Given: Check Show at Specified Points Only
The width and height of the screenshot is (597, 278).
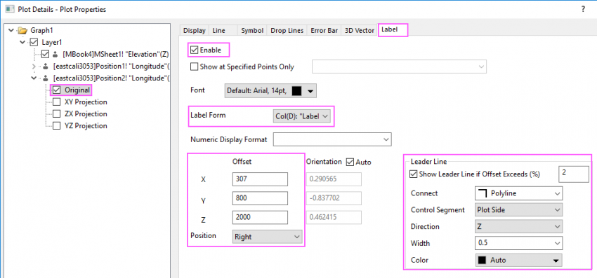Looking at the screenshot, I should pos(194,67).
